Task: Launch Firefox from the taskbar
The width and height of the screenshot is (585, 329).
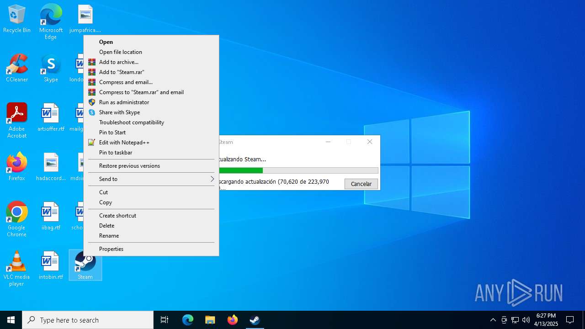Action: (x=232, y=320)
